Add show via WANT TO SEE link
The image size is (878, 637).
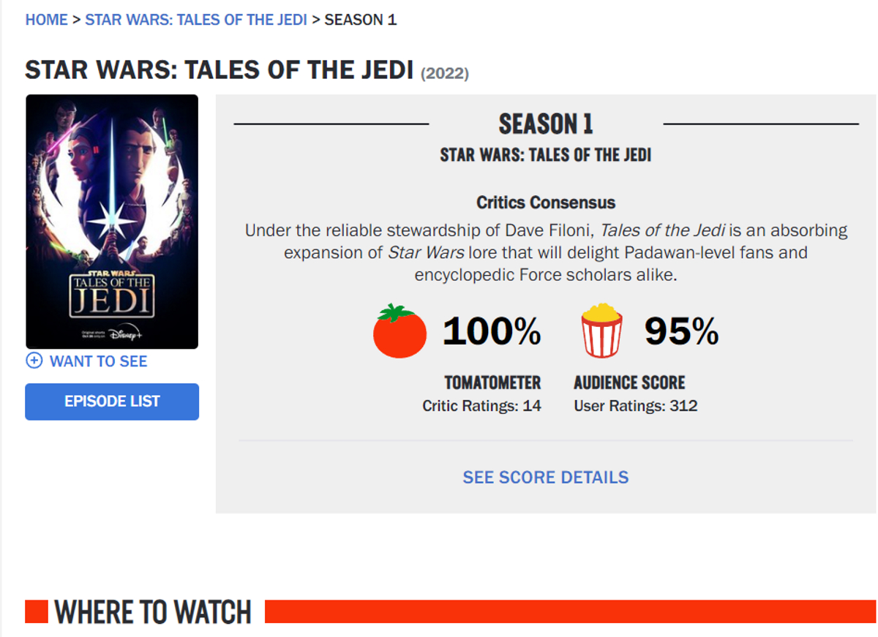tap(98, 361)
